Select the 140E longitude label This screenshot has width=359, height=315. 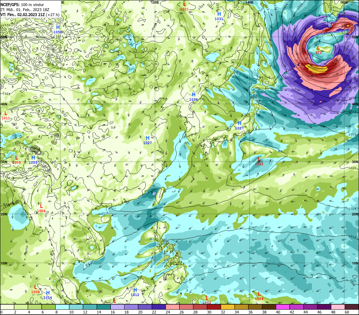click(250, 2)
